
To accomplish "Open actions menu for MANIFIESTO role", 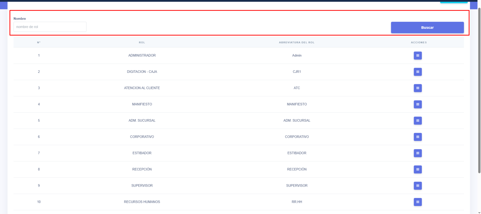I will 417,104.
